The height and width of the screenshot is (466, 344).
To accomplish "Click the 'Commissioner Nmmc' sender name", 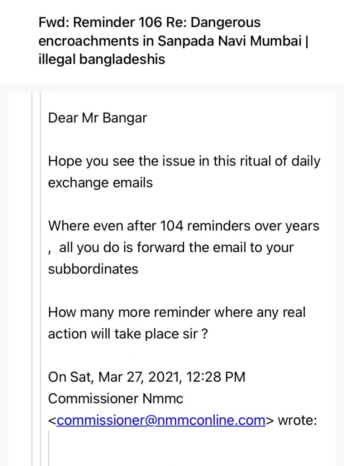I will tap(116, 399).
